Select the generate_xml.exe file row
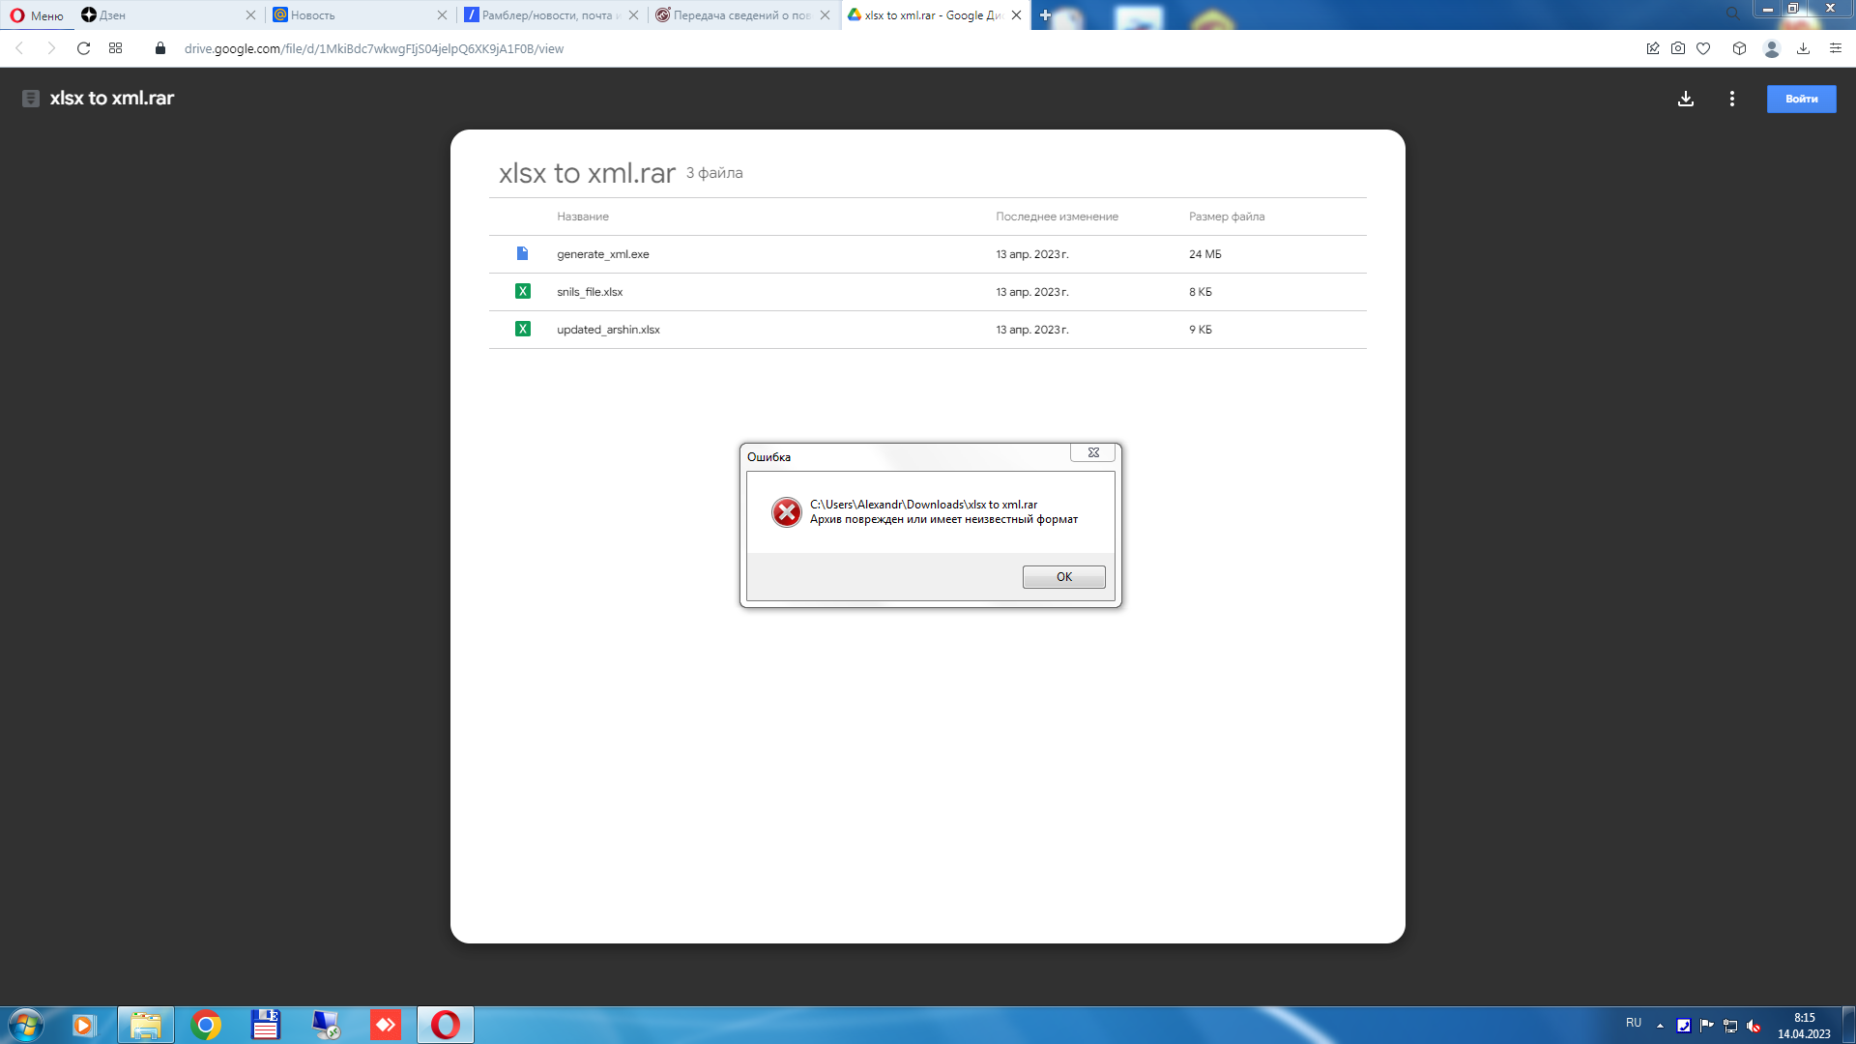This screenshot has height=1044, width=1856. click(602, 254)
